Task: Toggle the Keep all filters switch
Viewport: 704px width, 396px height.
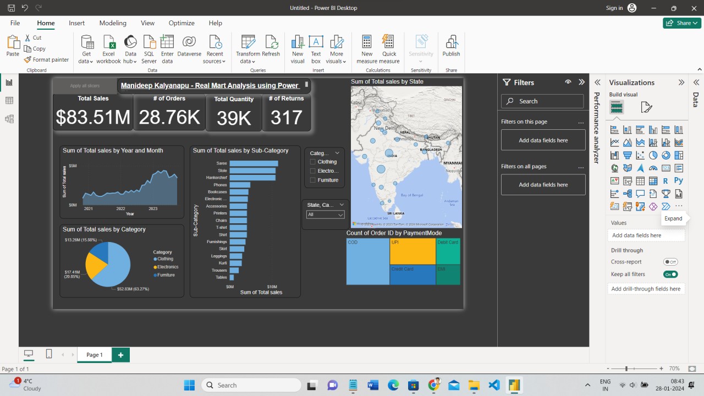Action: click(x=670, y=274)
